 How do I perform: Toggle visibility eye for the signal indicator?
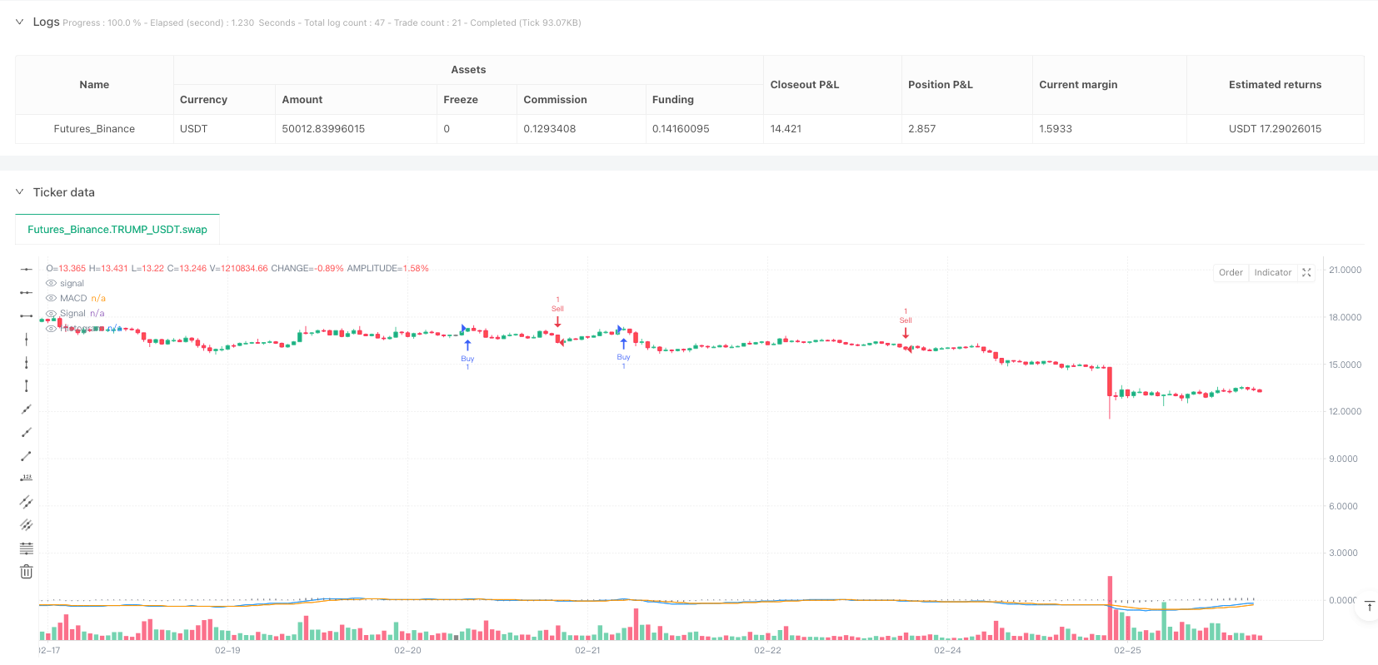point(51,283)
